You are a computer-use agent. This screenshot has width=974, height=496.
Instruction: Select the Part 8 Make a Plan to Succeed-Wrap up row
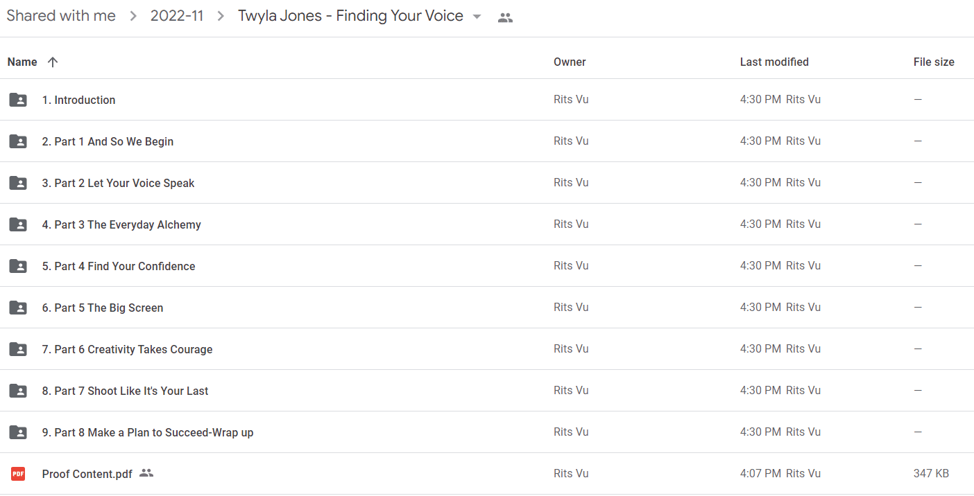[x=487, y=432]
